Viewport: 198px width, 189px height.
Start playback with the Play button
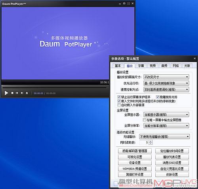(x=6, y=93)
